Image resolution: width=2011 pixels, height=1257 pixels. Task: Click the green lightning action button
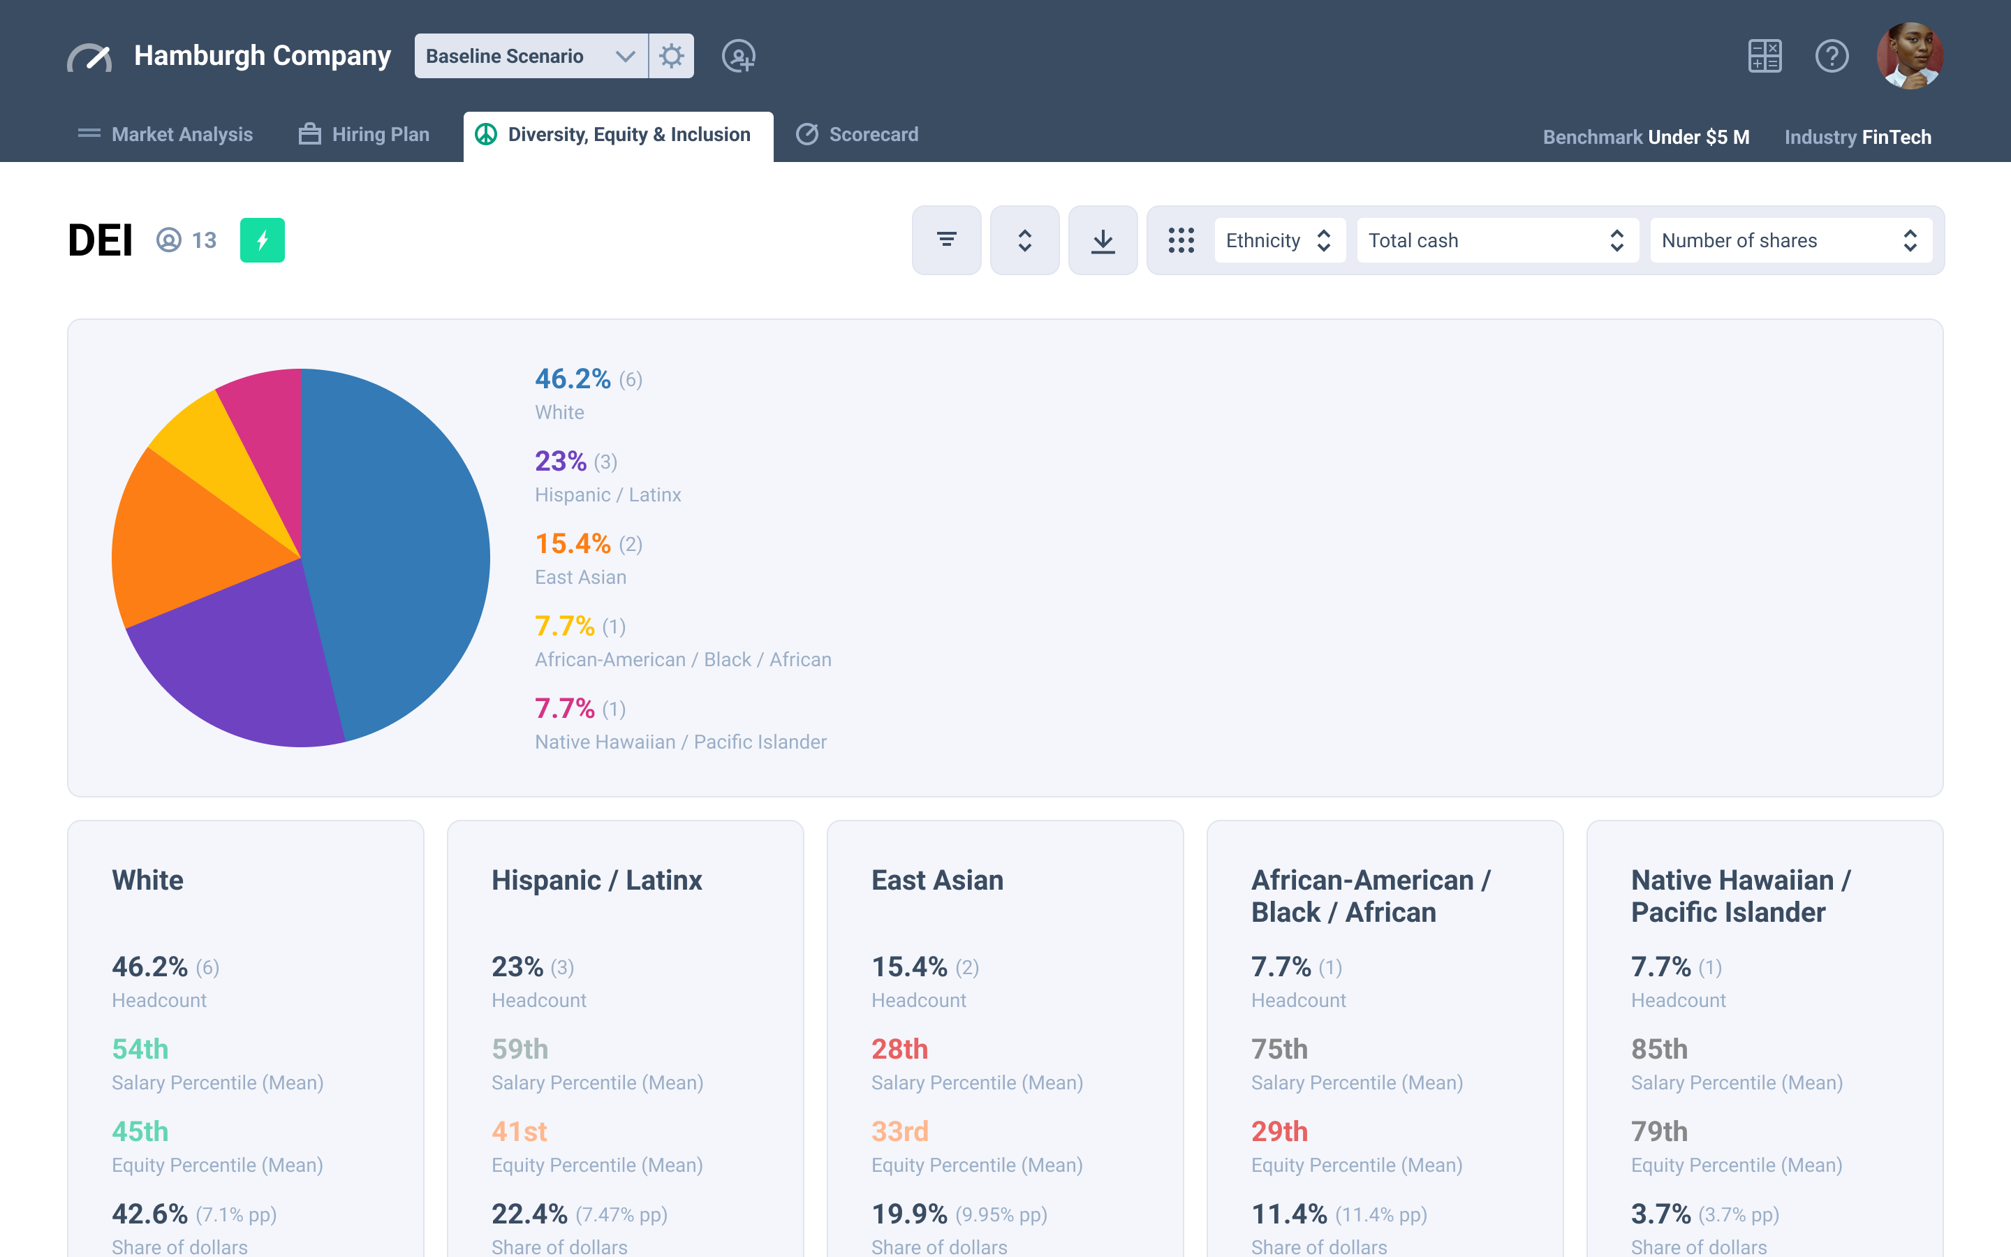tap(262, 240)
